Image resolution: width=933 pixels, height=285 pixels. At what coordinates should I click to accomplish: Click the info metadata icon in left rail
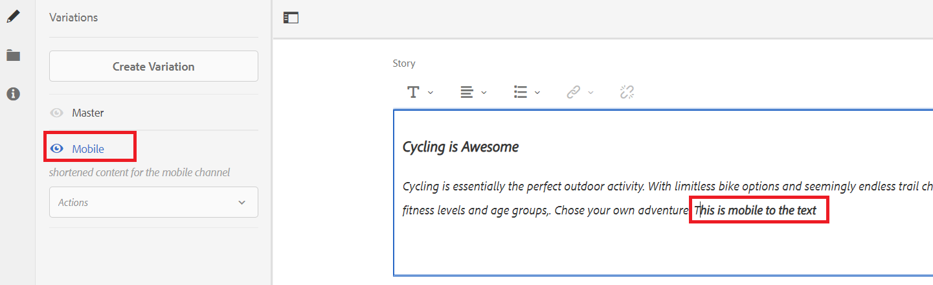[13, 94]
